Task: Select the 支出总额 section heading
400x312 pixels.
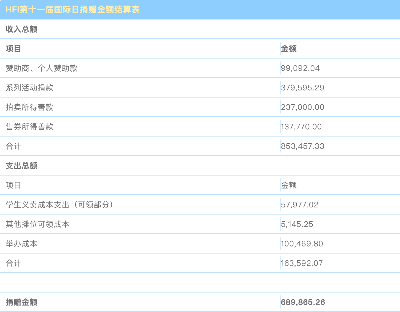Action: click(22, 166)
